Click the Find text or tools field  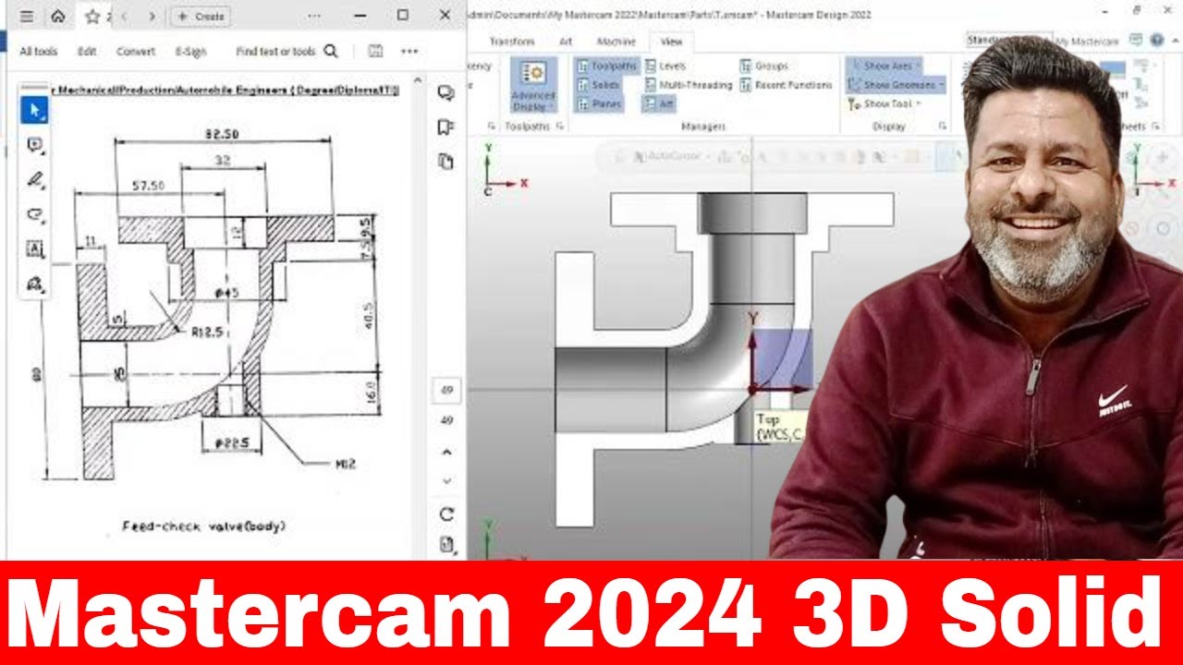pyautogui.click(x=275, y=52)
